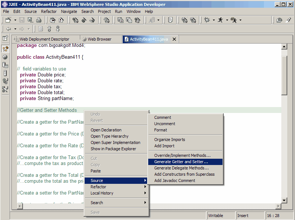
Task: Select Paste in the context menu
Action: click(116, 171)
